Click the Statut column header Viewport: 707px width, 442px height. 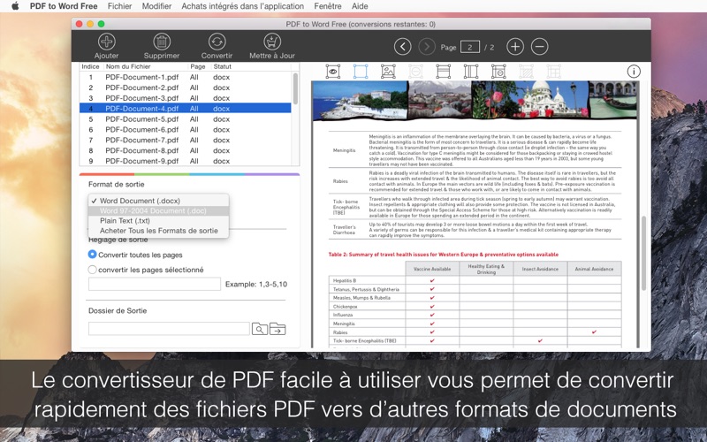pos(223,66)
